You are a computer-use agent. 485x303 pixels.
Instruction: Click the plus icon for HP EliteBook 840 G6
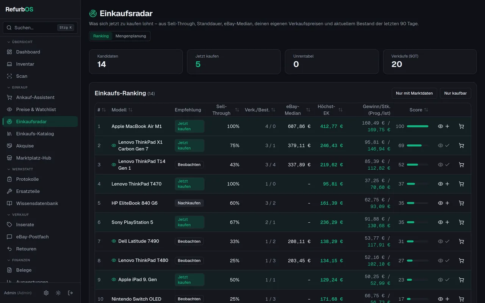pos(447,203)
